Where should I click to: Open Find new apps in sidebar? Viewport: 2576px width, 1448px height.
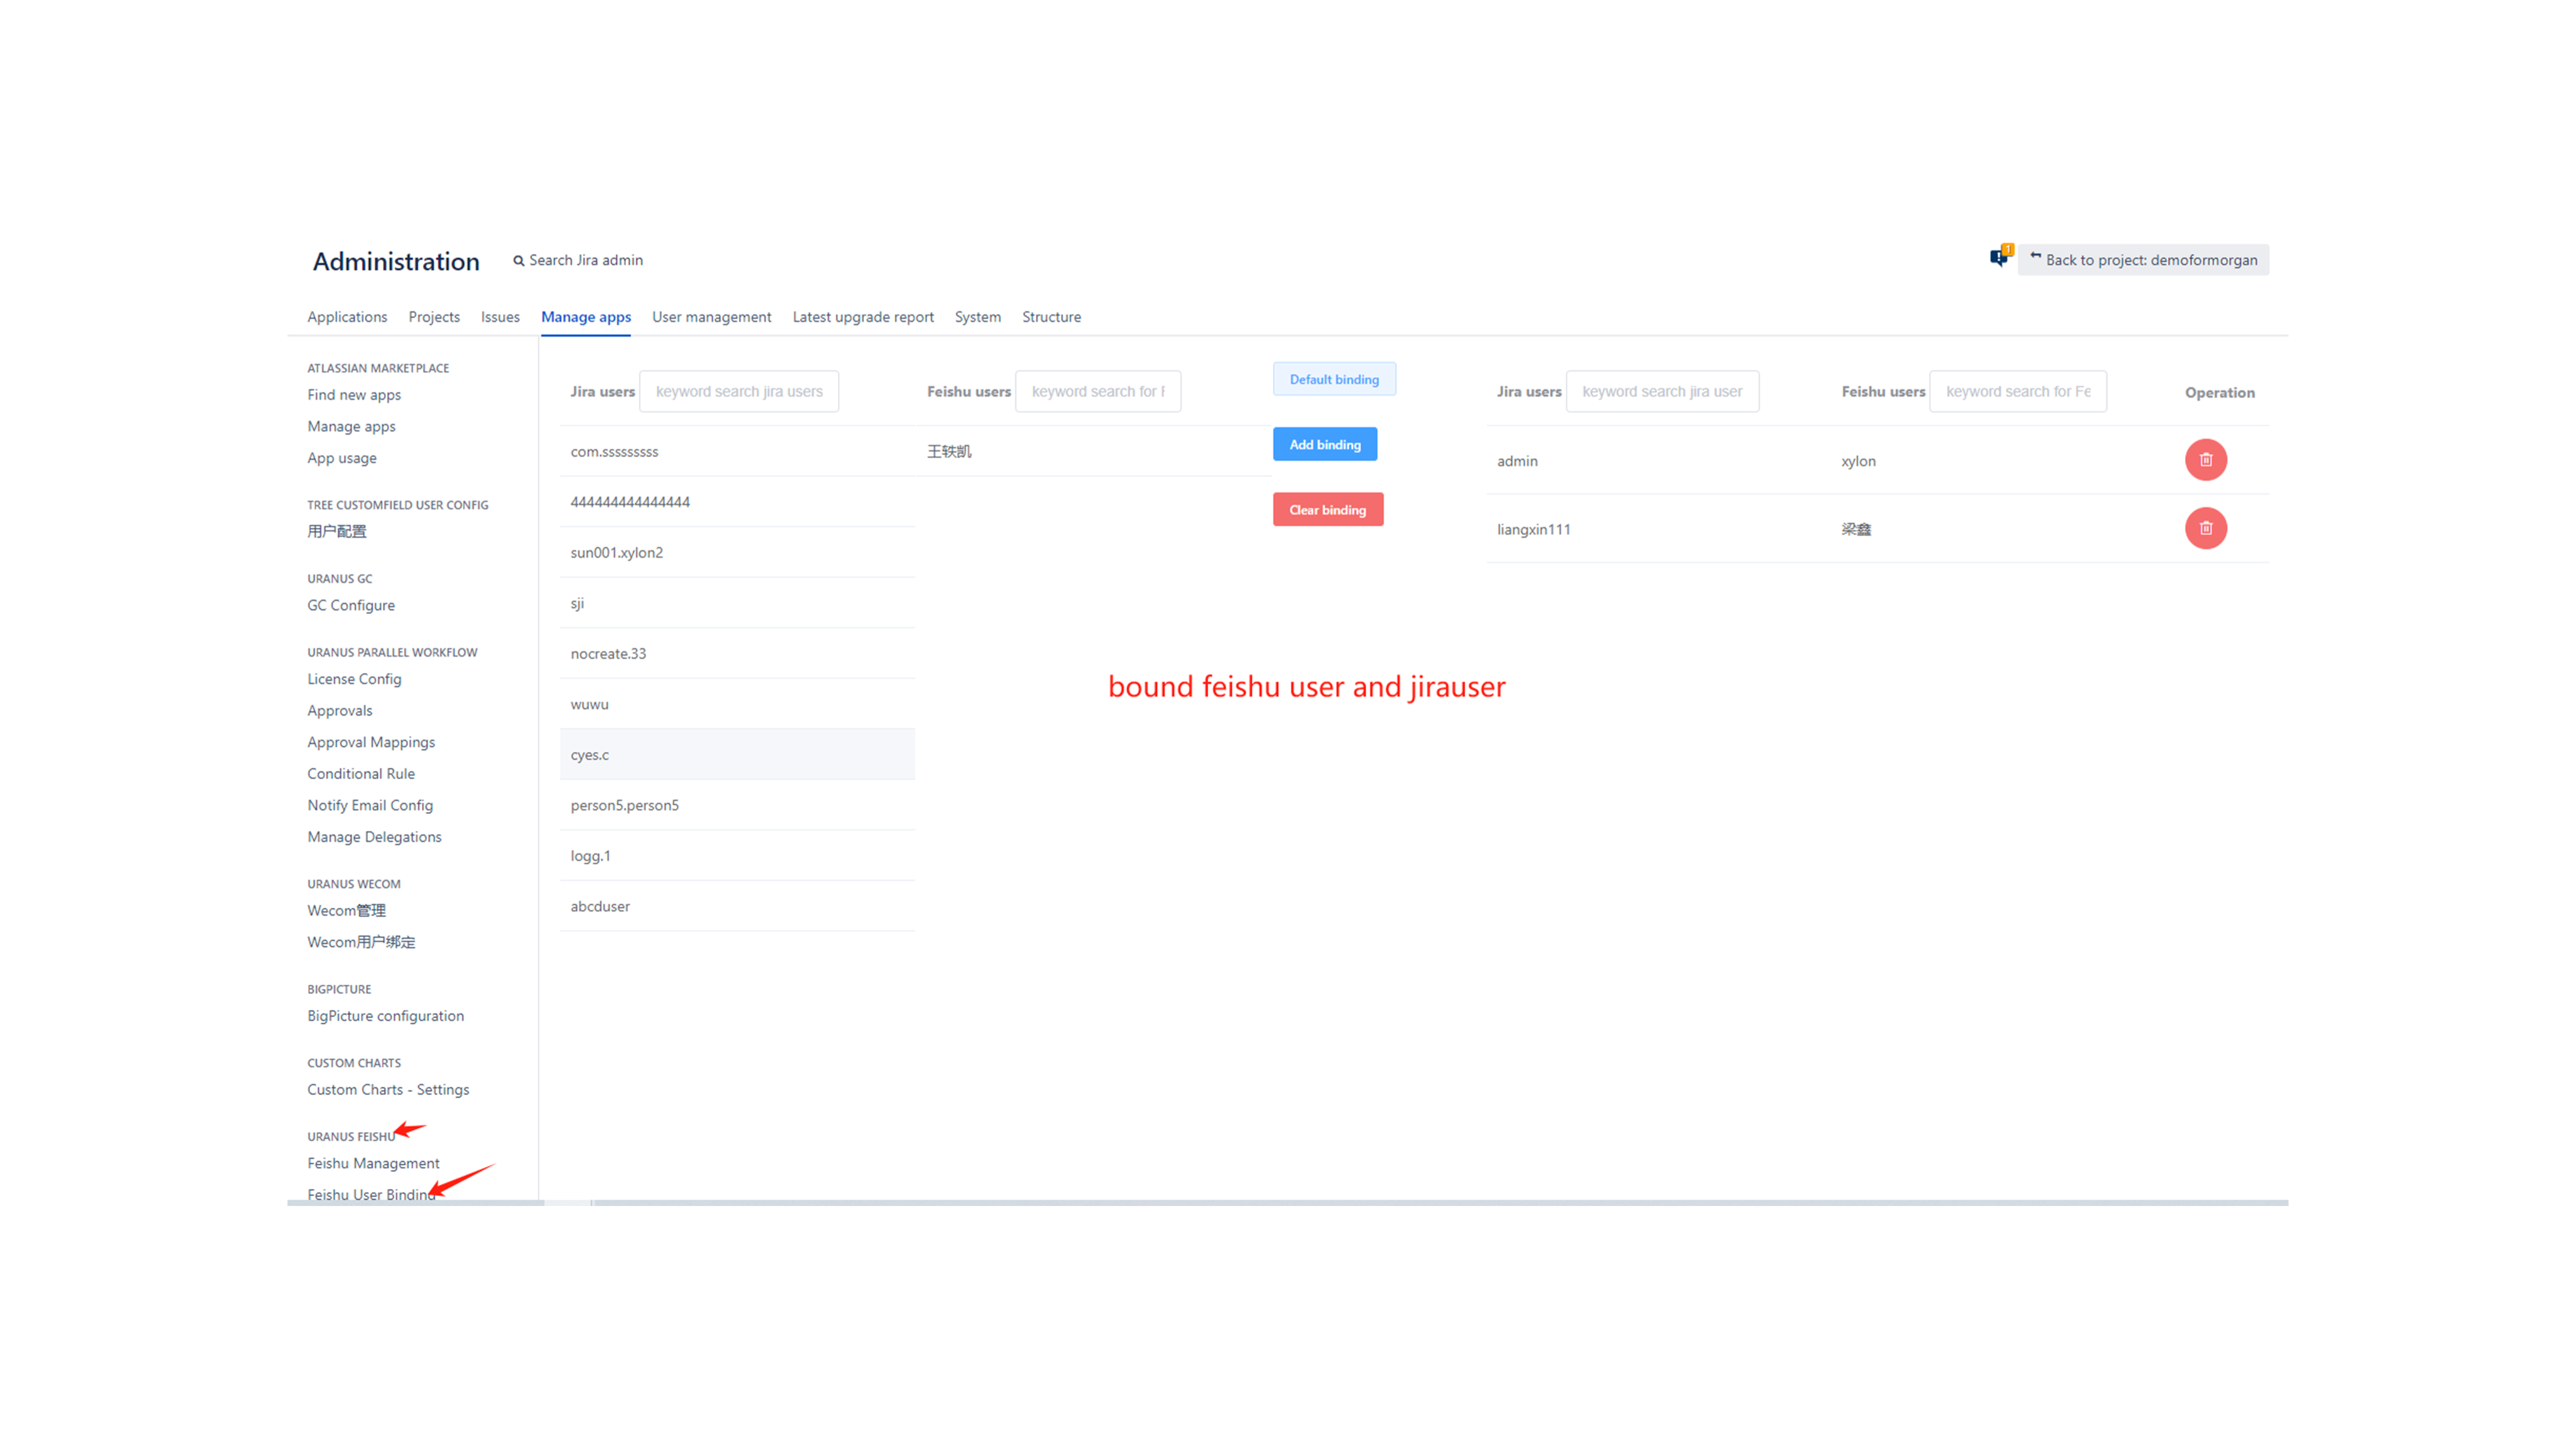(354, 395)
